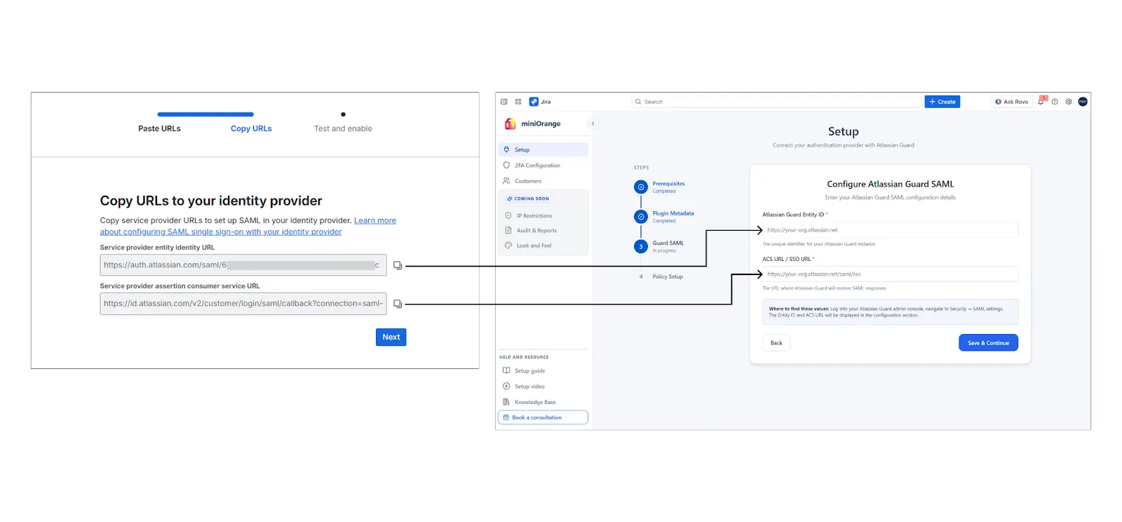This screenshot has height=522, width=1122.
Task: Collapse the miniOrange sidebar chevron
Action: (x=593, y=123)
